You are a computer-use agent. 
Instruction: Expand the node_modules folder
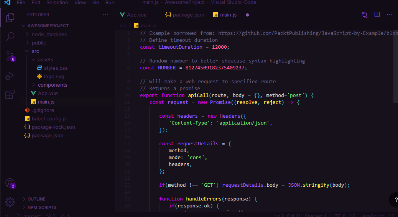tap(49, 34)
